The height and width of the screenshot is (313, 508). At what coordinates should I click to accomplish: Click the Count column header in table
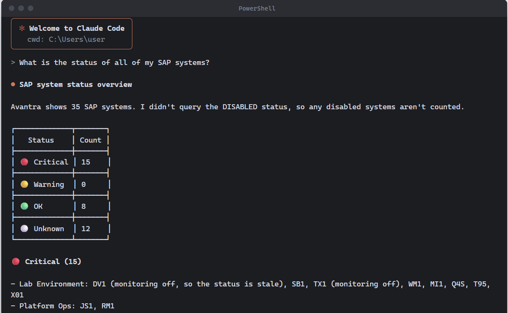(x=91, y=140)
